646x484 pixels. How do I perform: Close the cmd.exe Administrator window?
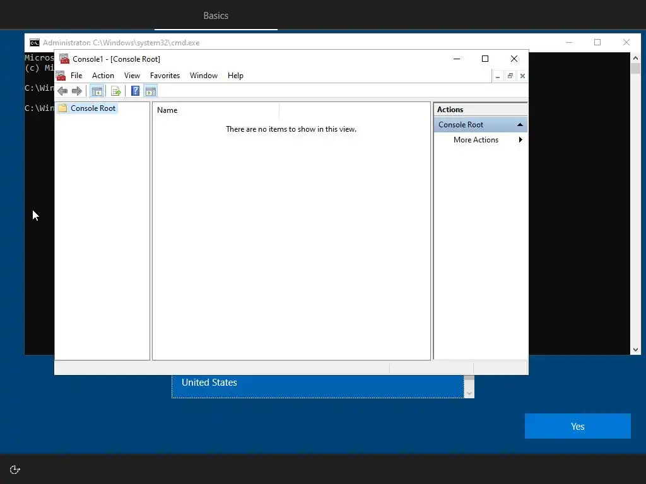pyautogui.click(x=626, y=42)
